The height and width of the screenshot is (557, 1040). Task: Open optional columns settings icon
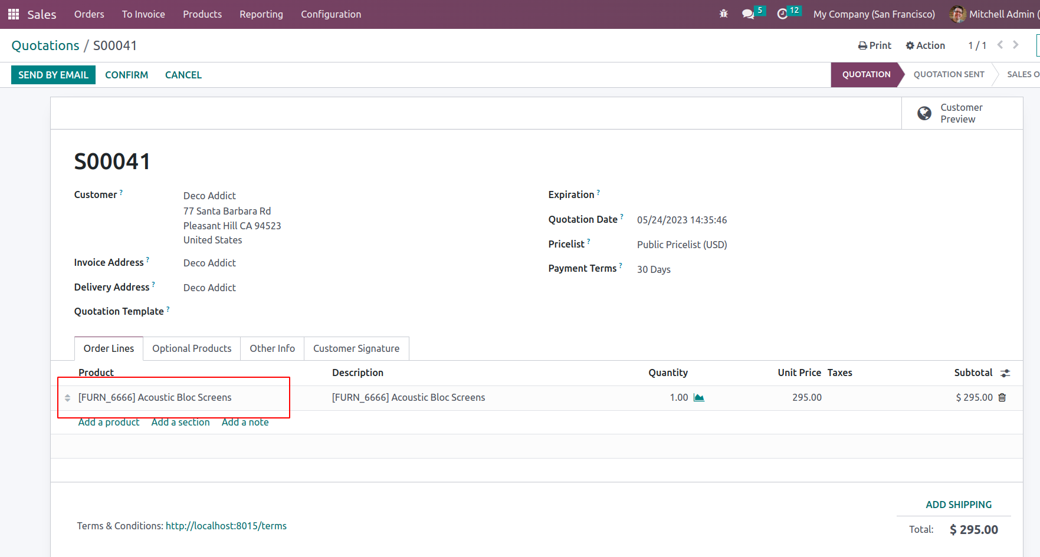click(1006, 373)
